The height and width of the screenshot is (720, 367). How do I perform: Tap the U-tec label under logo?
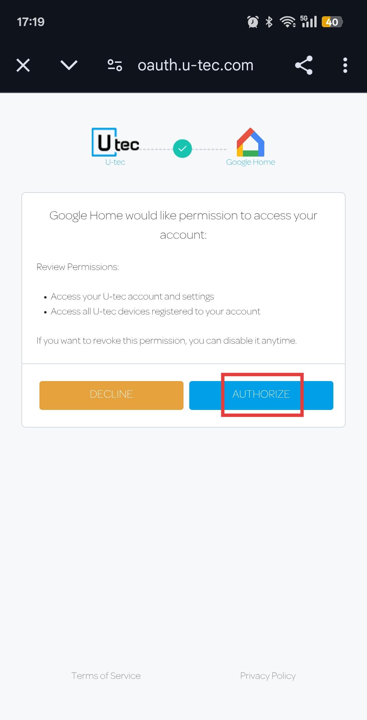[x=115, y=162]
